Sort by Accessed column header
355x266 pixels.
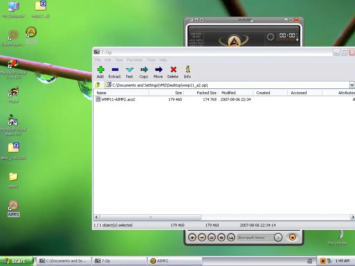click(305, 93)
